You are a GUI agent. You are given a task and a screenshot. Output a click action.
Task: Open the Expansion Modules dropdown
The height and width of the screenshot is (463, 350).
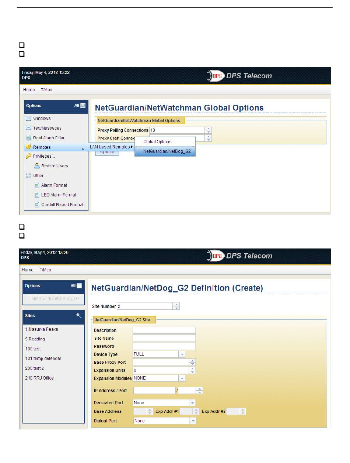point(182,378)
